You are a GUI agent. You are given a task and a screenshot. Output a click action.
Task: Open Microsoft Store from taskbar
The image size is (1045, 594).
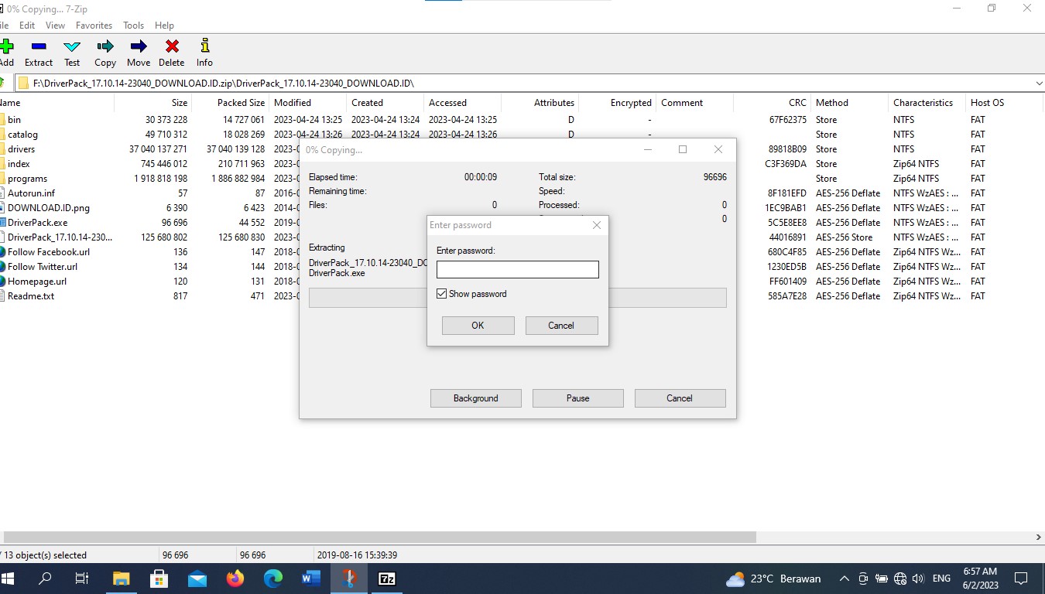tap(159, 579)
